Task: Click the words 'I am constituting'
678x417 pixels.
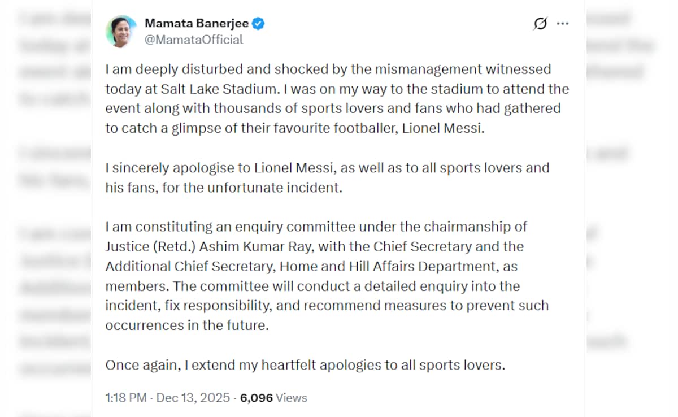Action: pyautogui.click(x=150, y=227)
